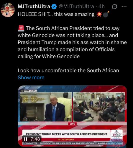
Task: Click the Trump meets South Africa's President banner
Action: [x=66, y=134]
